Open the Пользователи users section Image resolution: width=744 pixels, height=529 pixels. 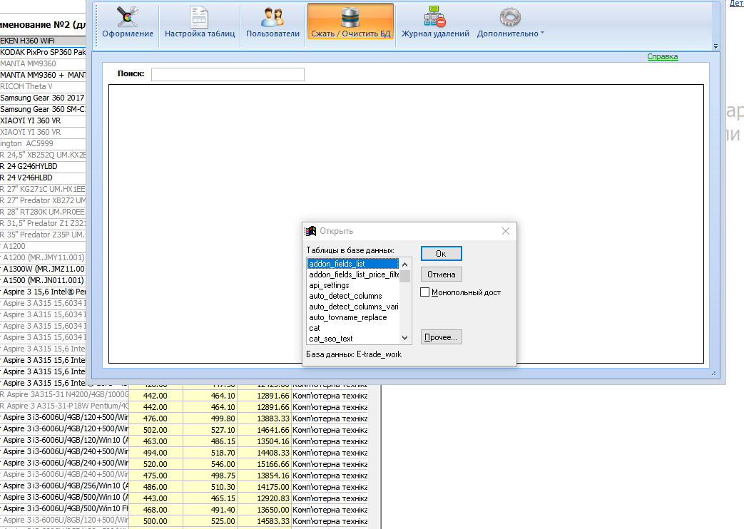point(272,24)
